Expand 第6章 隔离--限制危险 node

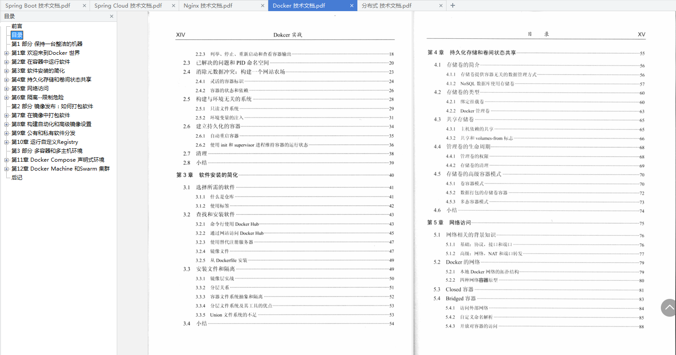point(7,98)
